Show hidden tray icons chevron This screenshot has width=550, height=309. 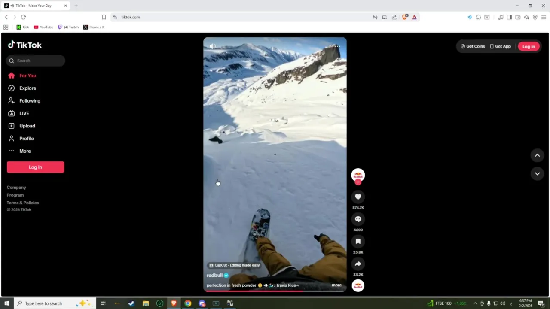click(475, 303)
